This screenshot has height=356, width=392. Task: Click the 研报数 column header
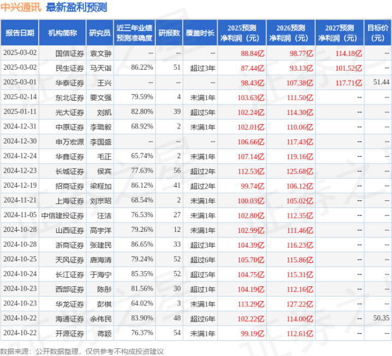(x=169, y=33)
